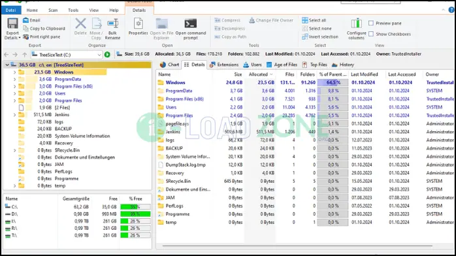Click the C:\ percent free bar
The height and width of the screenshot is (256, 456).
tap(135, 207)
